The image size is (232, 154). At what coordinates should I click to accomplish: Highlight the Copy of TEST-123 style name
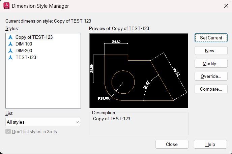[x=34, y=37]
